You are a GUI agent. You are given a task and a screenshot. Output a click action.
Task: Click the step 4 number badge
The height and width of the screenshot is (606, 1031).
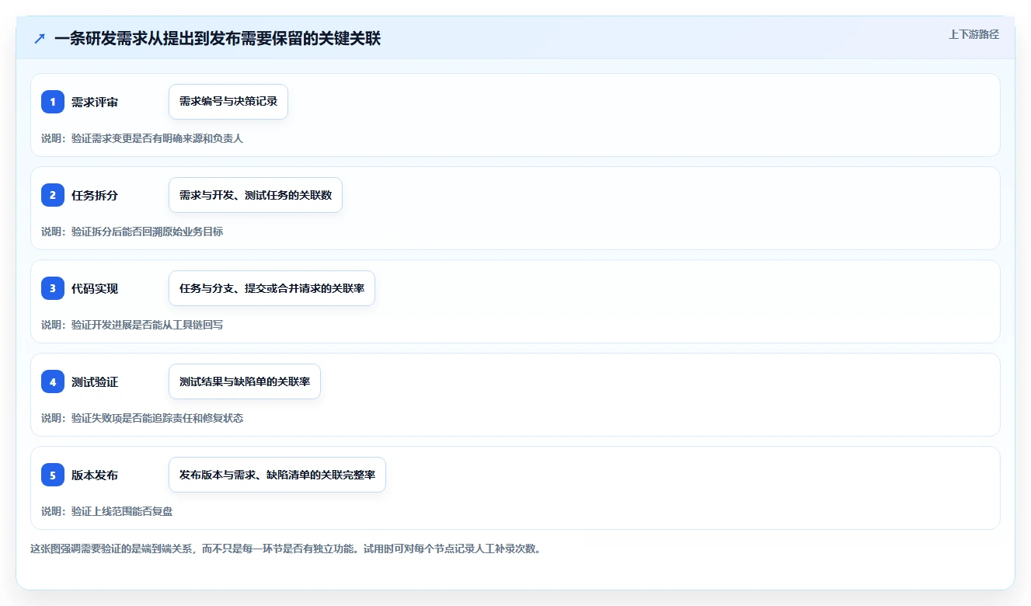(53, 381)
